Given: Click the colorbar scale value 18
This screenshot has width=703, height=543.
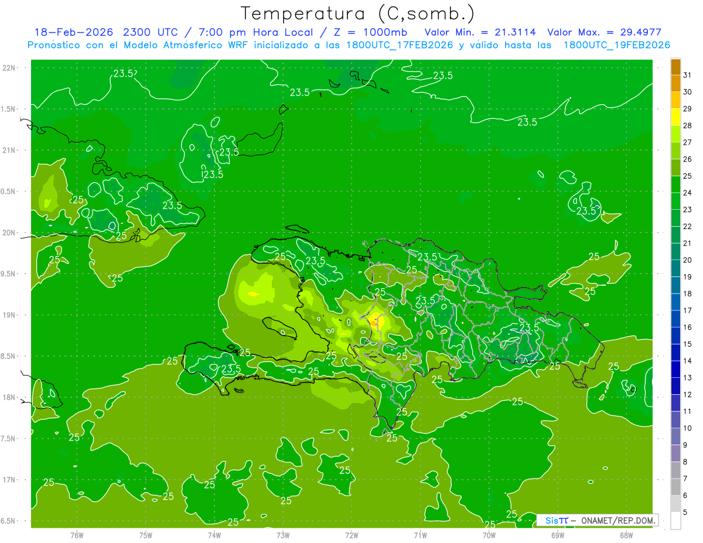Looking at the screenshot, I should click(x=688, y=293).
